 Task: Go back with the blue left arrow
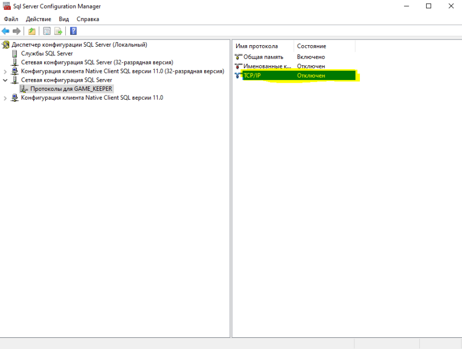click(5, 31)
